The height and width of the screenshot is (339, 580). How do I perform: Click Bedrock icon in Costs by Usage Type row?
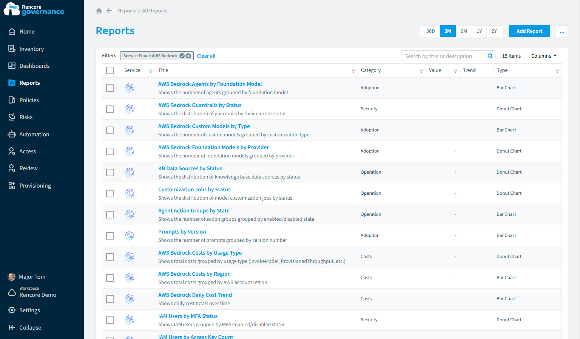130,257
